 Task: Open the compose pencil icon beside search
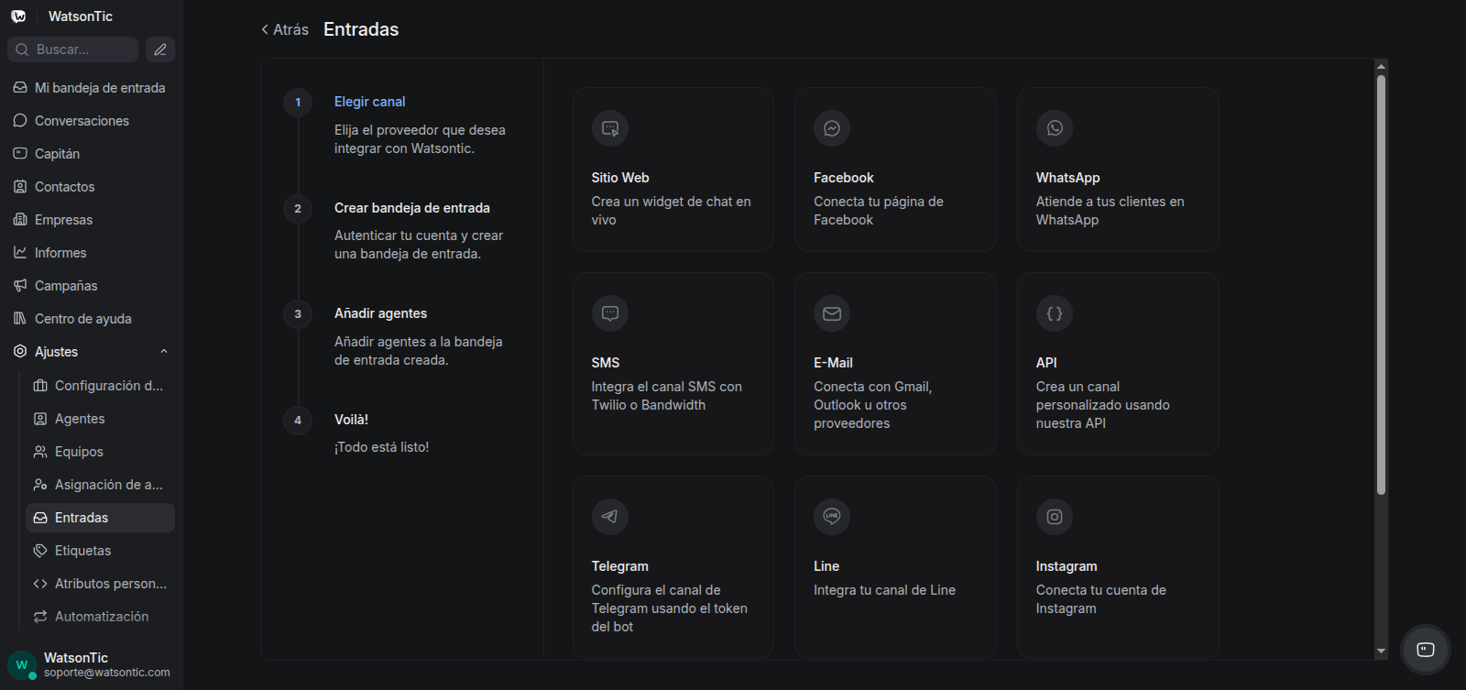160,49
